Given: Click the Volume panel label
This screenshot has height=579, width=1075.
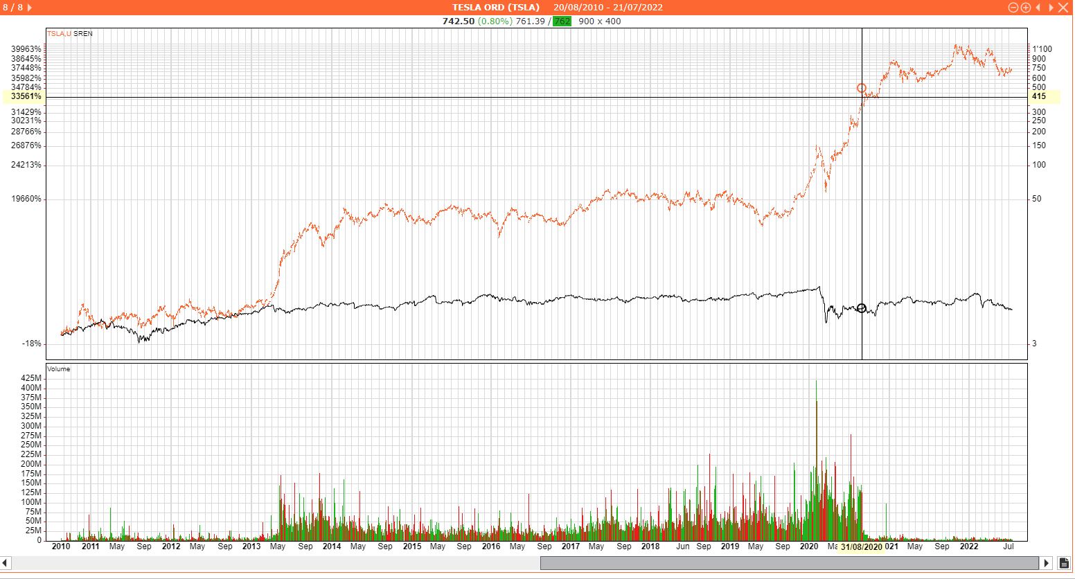Looking at the screenshot, I should pos(59,369).
